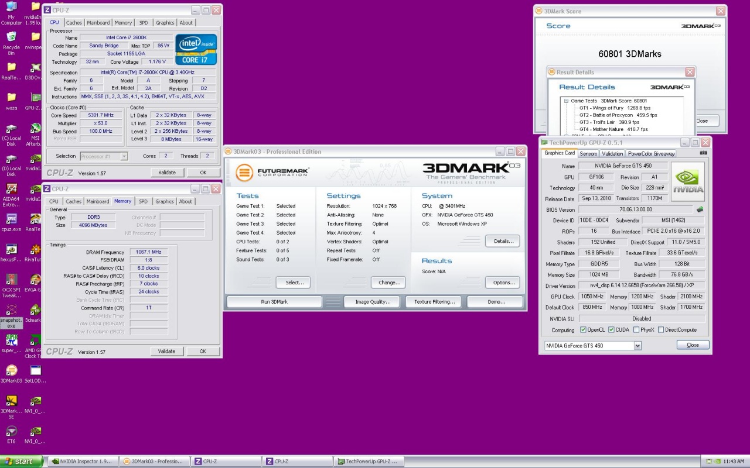
Task: Enable the DirectCompute checkbox
Action: coord(661,330)
